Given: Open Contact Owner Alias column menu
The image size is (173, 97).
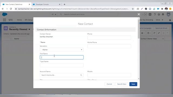Looking at the screenshot, I should [x=163, y=39].
